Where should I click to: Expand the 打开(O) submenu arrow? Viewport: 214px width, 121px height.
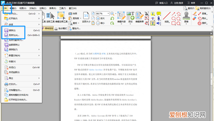(x=39, y=14)
